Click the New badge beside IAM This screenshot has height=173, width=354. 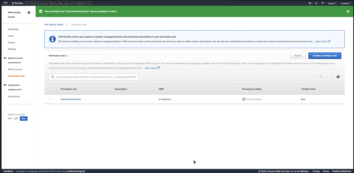pos(23,118)
